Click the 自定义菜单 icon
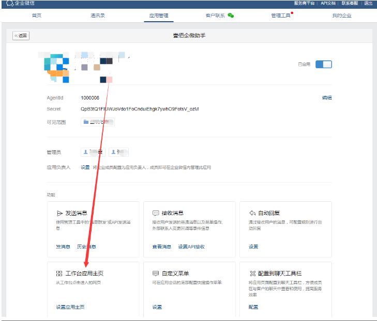The image size is (377, 321). click(156, 273)
